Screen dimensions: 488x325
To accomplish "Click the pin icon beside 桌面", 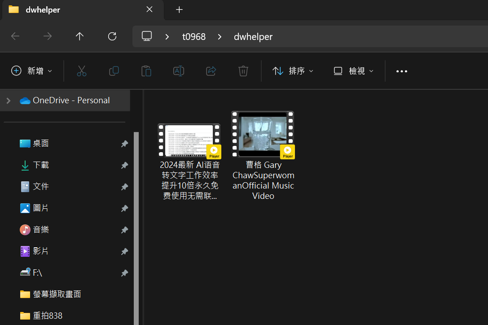I will [124, 144].
